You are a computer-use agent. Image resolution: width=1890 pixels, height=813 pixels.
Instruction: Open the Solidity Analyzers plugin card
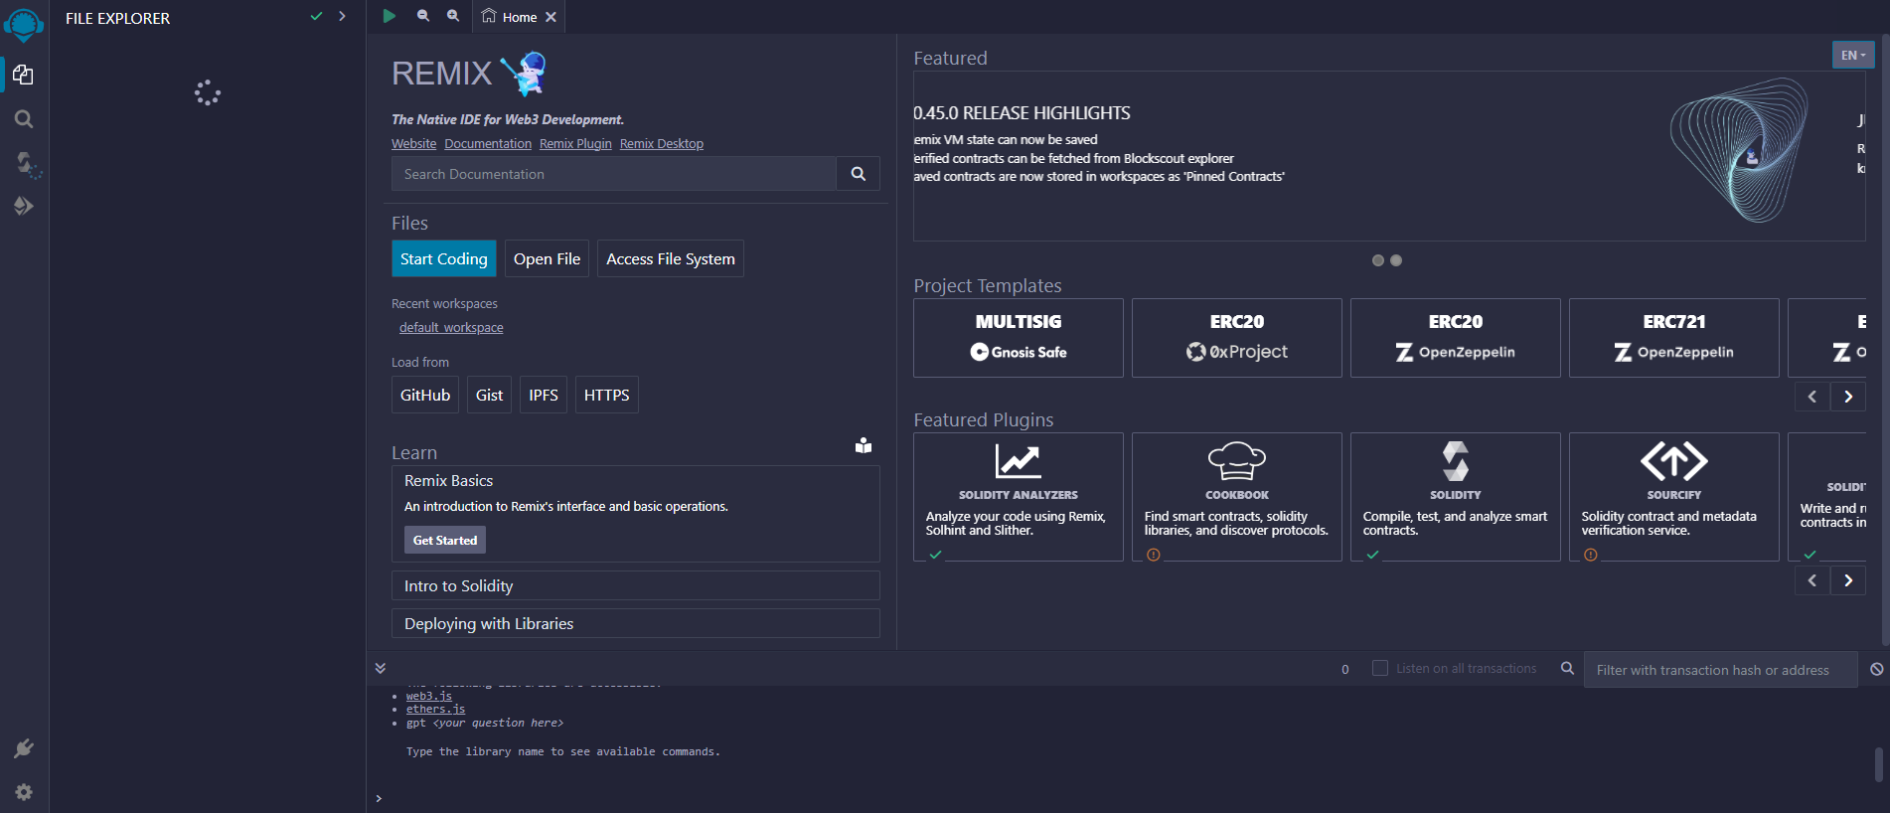pos(1019,497)
